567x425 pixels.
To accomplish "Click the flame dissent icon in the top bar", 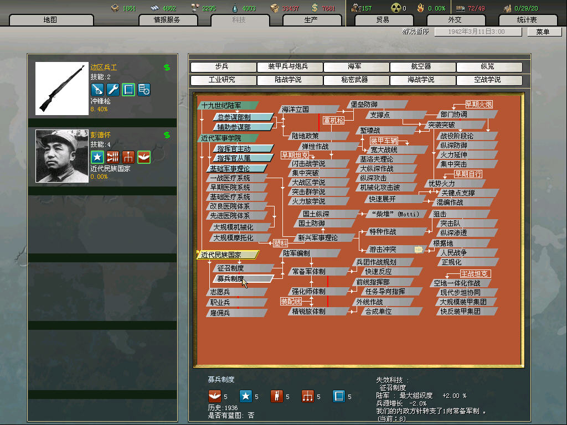I will tap(421, 8).
